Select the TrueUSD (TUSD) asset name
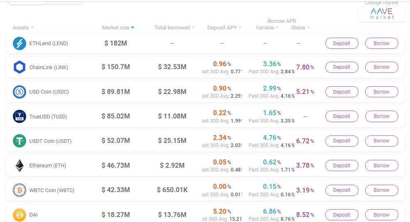410x222 pixels. (x=48, y=116)
